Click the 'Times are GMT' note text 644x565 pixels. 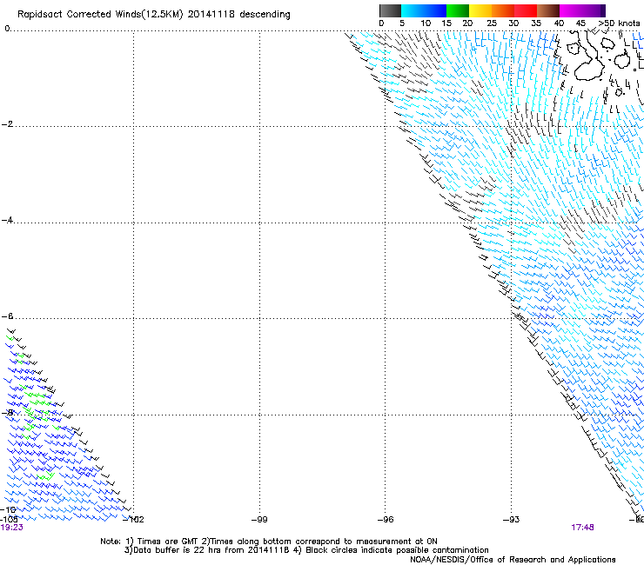pos(168,542)
